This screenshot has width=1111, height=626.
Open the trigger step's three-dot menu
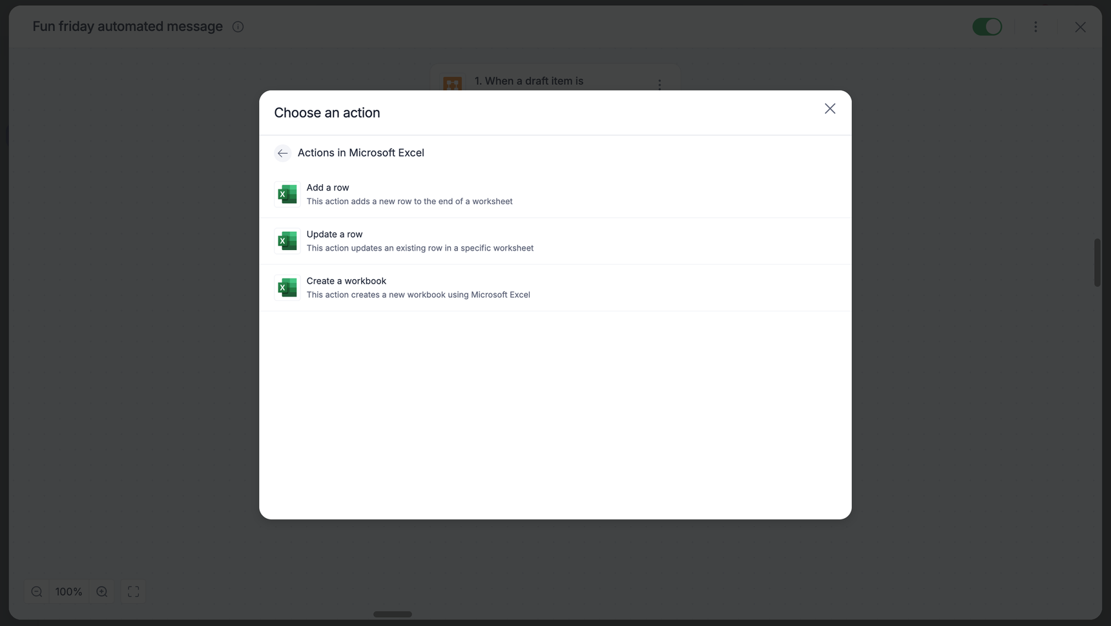659,85
